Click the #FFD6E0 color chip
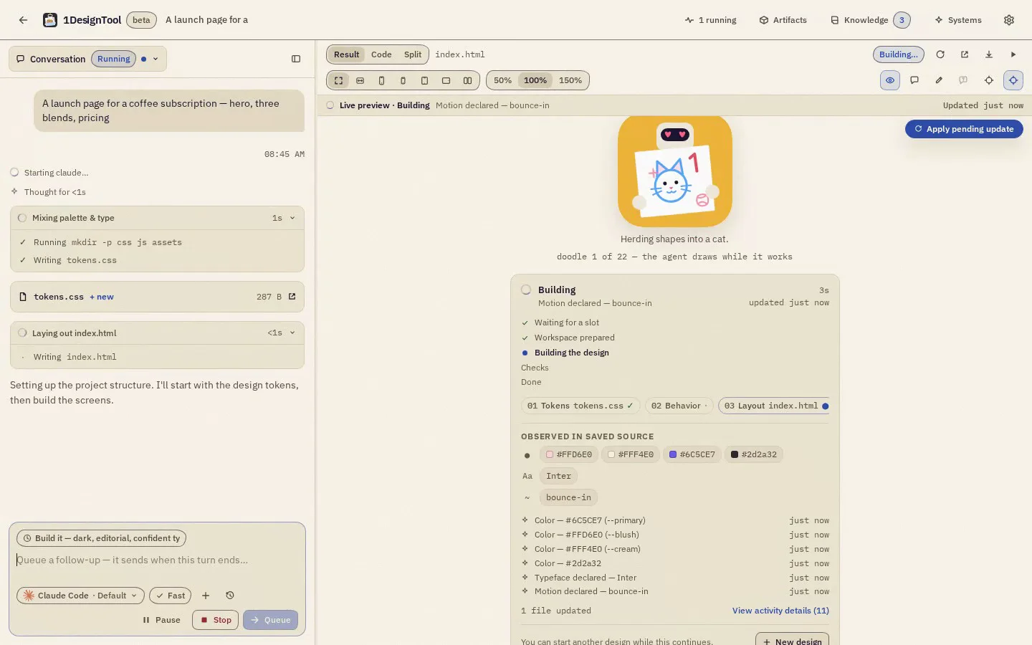1032x645 pixels. pyautogui.click(x=569, y=454)
